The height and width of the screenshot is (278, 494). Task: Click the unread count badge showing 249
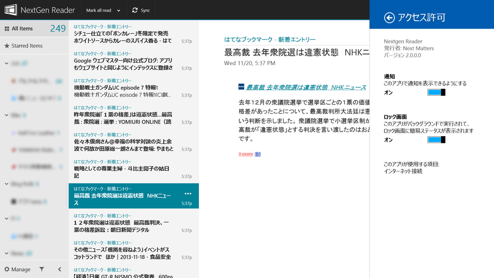tap(57, 28)
